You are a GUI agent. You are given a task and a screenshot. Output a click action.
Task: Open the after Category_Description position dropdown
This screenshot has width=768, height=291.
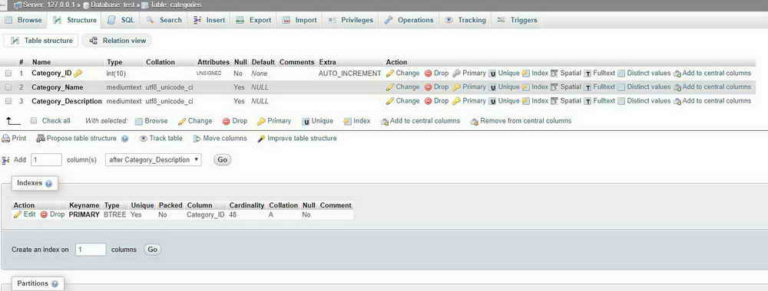(154, 159)
